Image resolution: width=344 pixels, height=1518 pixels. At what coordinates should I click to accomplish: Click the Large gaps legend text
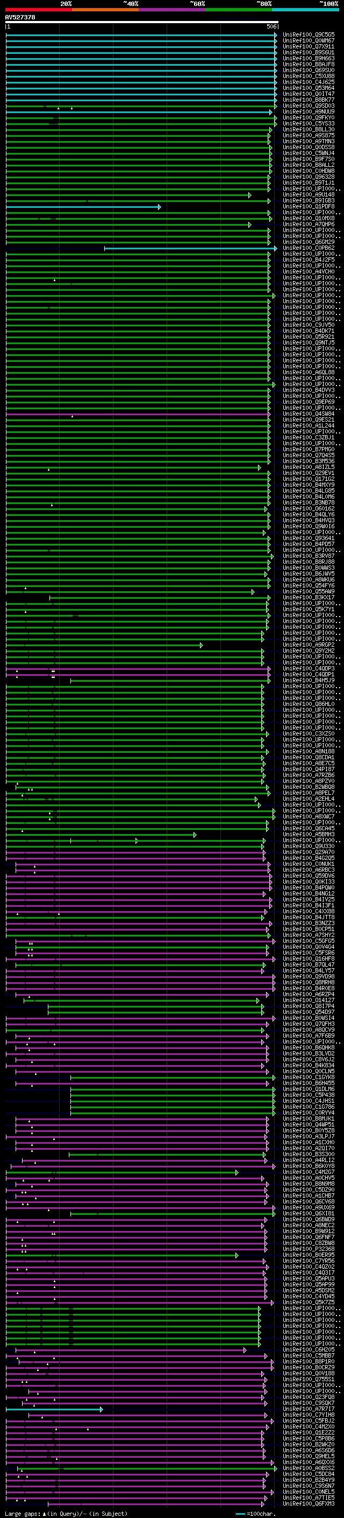(x=66, y=1514)
